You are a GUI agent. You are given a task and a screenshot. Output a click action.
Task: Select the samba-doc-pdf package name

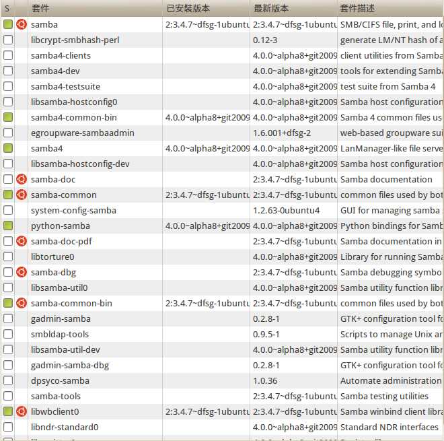point(61,241)
